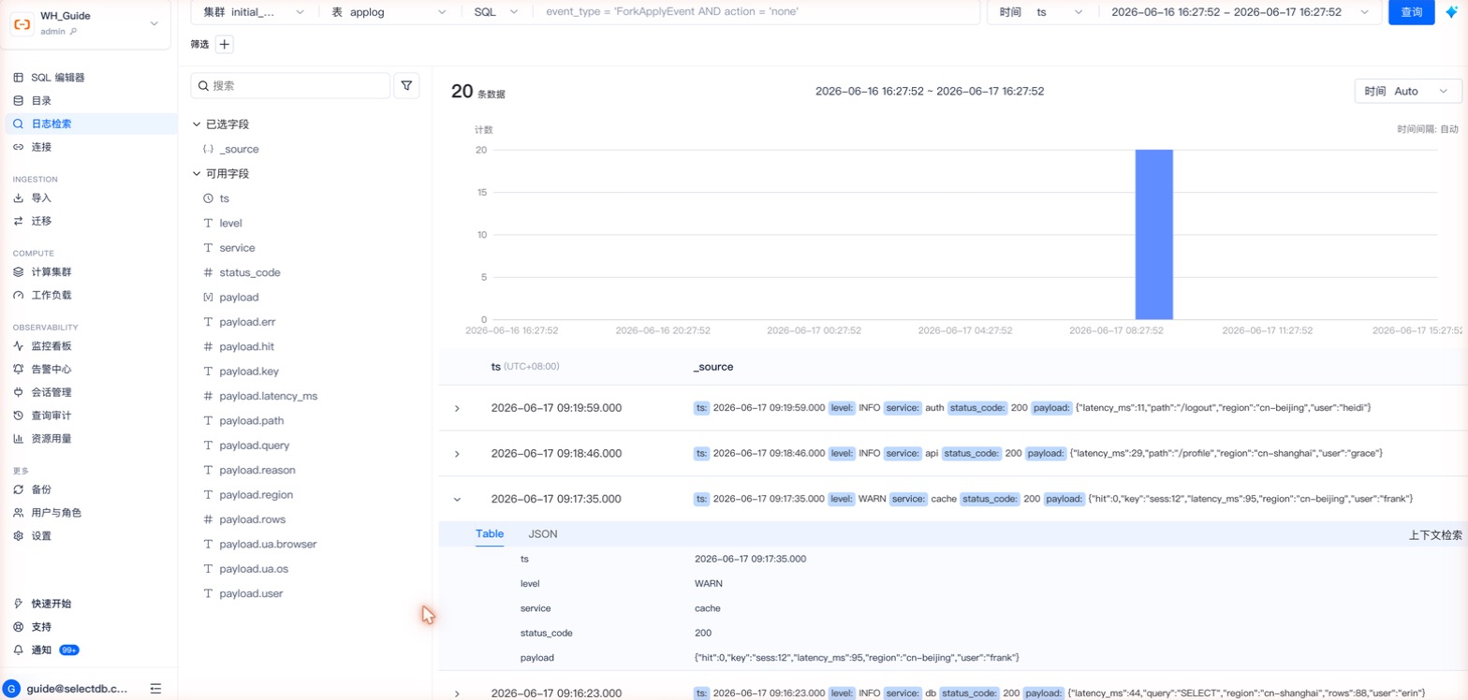Click the 搜索 field search box
The height and width of the screenshot is (700, 1468).
(290, 85)
